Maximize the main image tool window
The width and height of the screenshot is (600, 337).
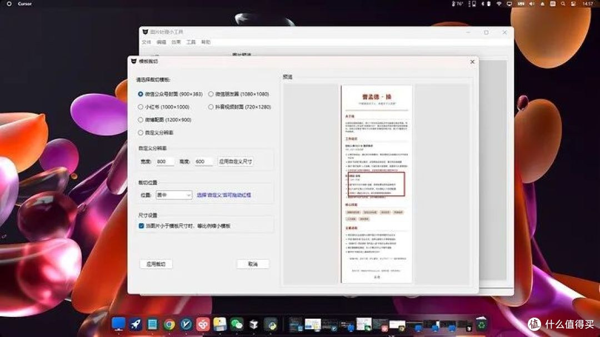(486, 33)
